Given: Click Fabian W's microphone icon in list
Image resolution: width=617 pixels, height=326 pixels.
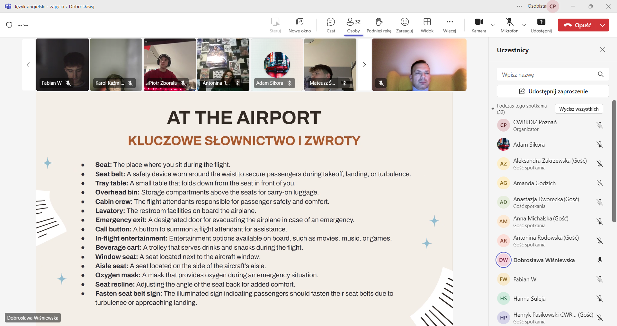Looking at the screenshot, I should click(x=600, y=279).
